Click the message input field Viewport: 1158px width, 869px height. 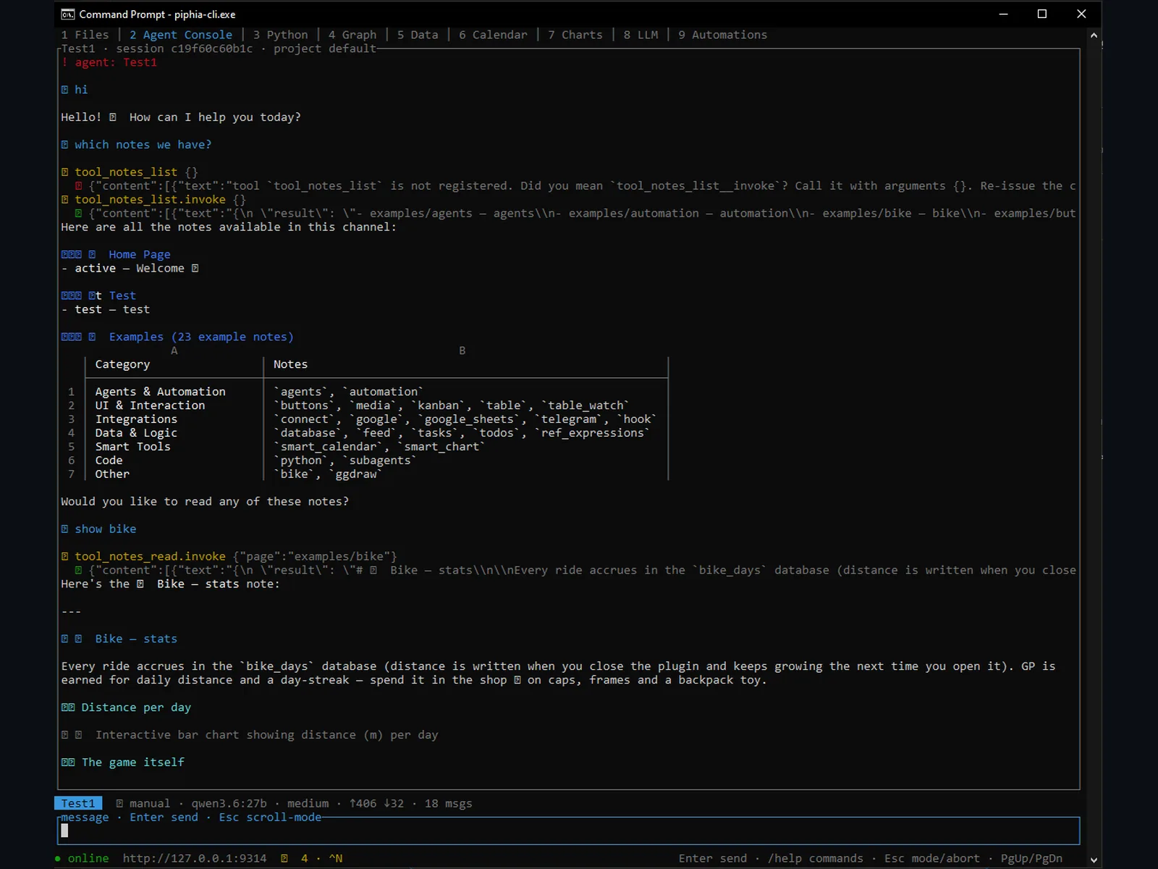tap(569, 831)
